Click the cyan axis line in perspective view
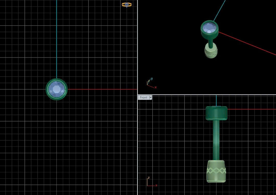 point(220,10)
